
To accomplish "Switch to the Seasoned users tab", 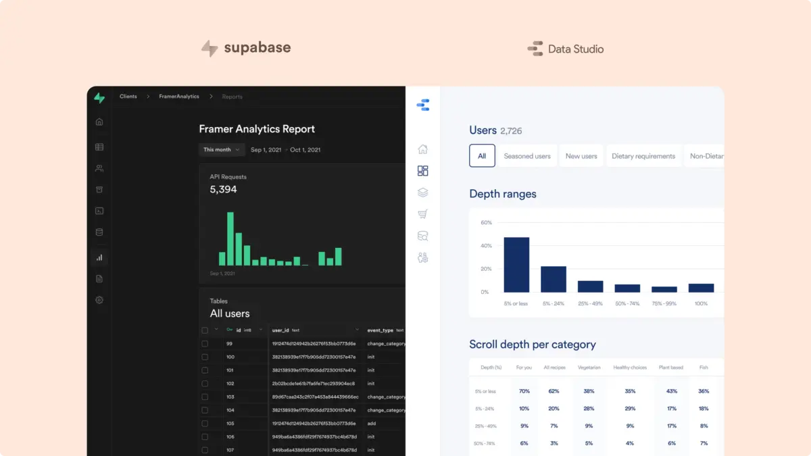I will pyautogui.click(x=527, y=156).
